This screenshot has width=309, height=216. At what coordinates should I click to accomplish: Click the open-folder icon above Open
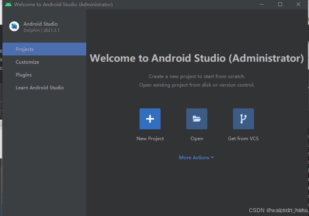point(197,119)
